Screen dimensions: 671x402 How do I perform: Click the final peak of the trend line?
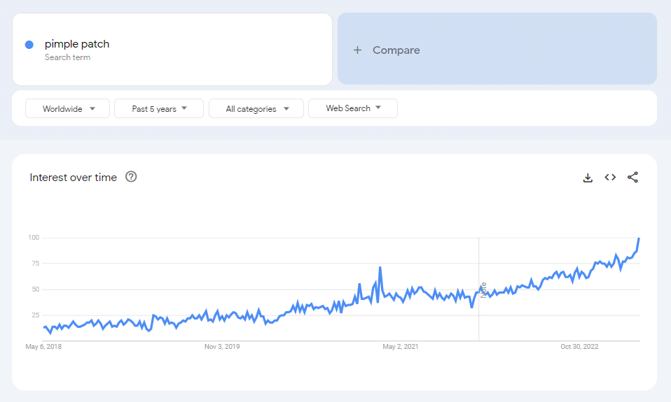click(639, 239)
